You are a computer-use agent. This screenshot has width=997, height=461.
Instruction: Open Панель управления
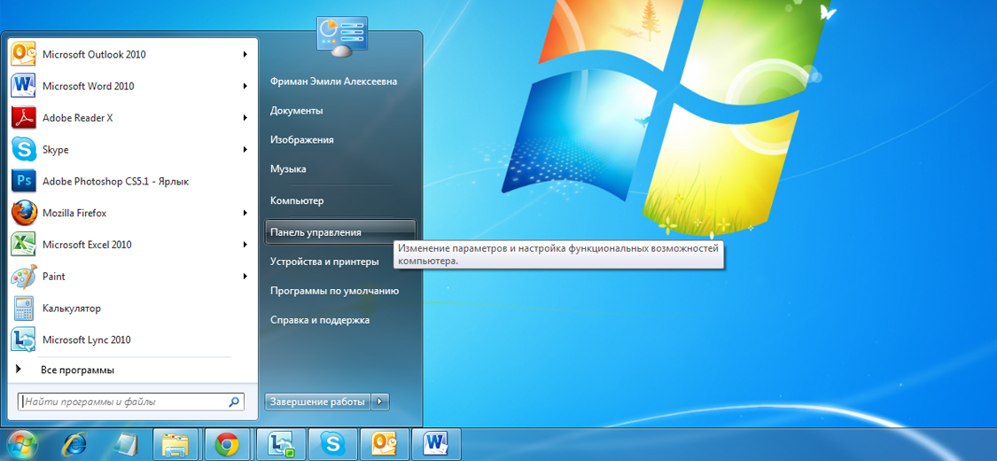pos(339,232)
